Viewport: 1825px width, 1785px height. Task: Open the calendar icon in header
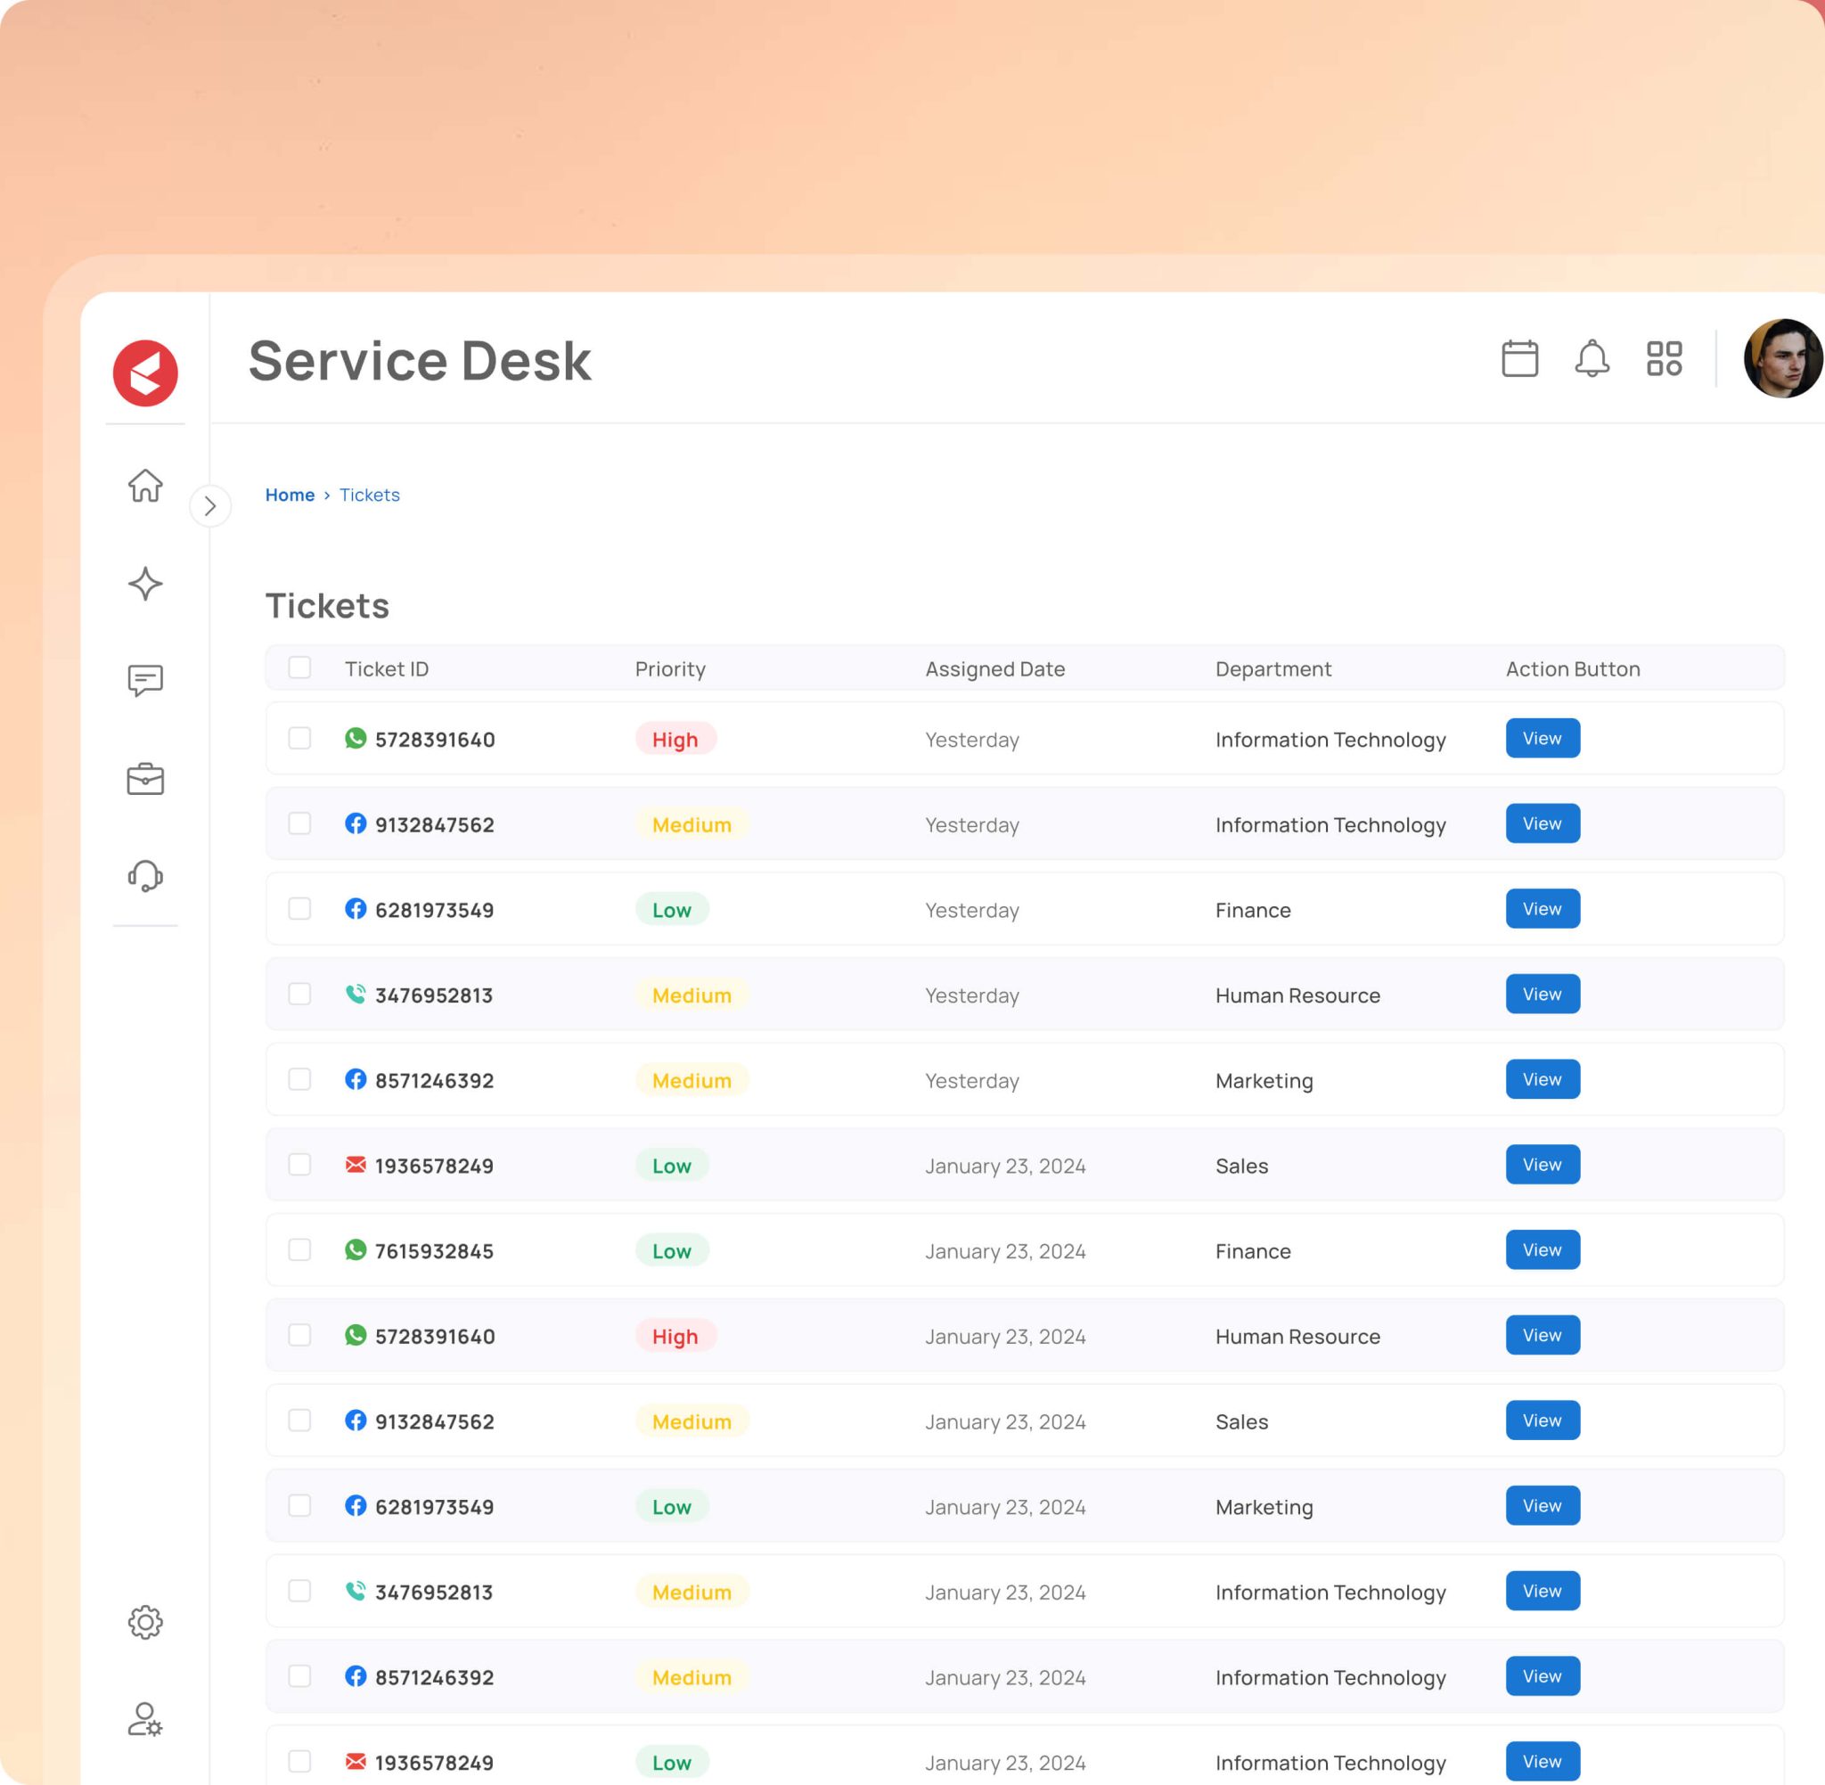click(x=1519, y=358)
